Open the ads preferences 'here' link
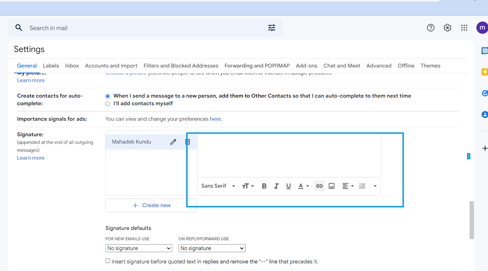This screenshot has height=271, width=488. [x=215, y=119]
